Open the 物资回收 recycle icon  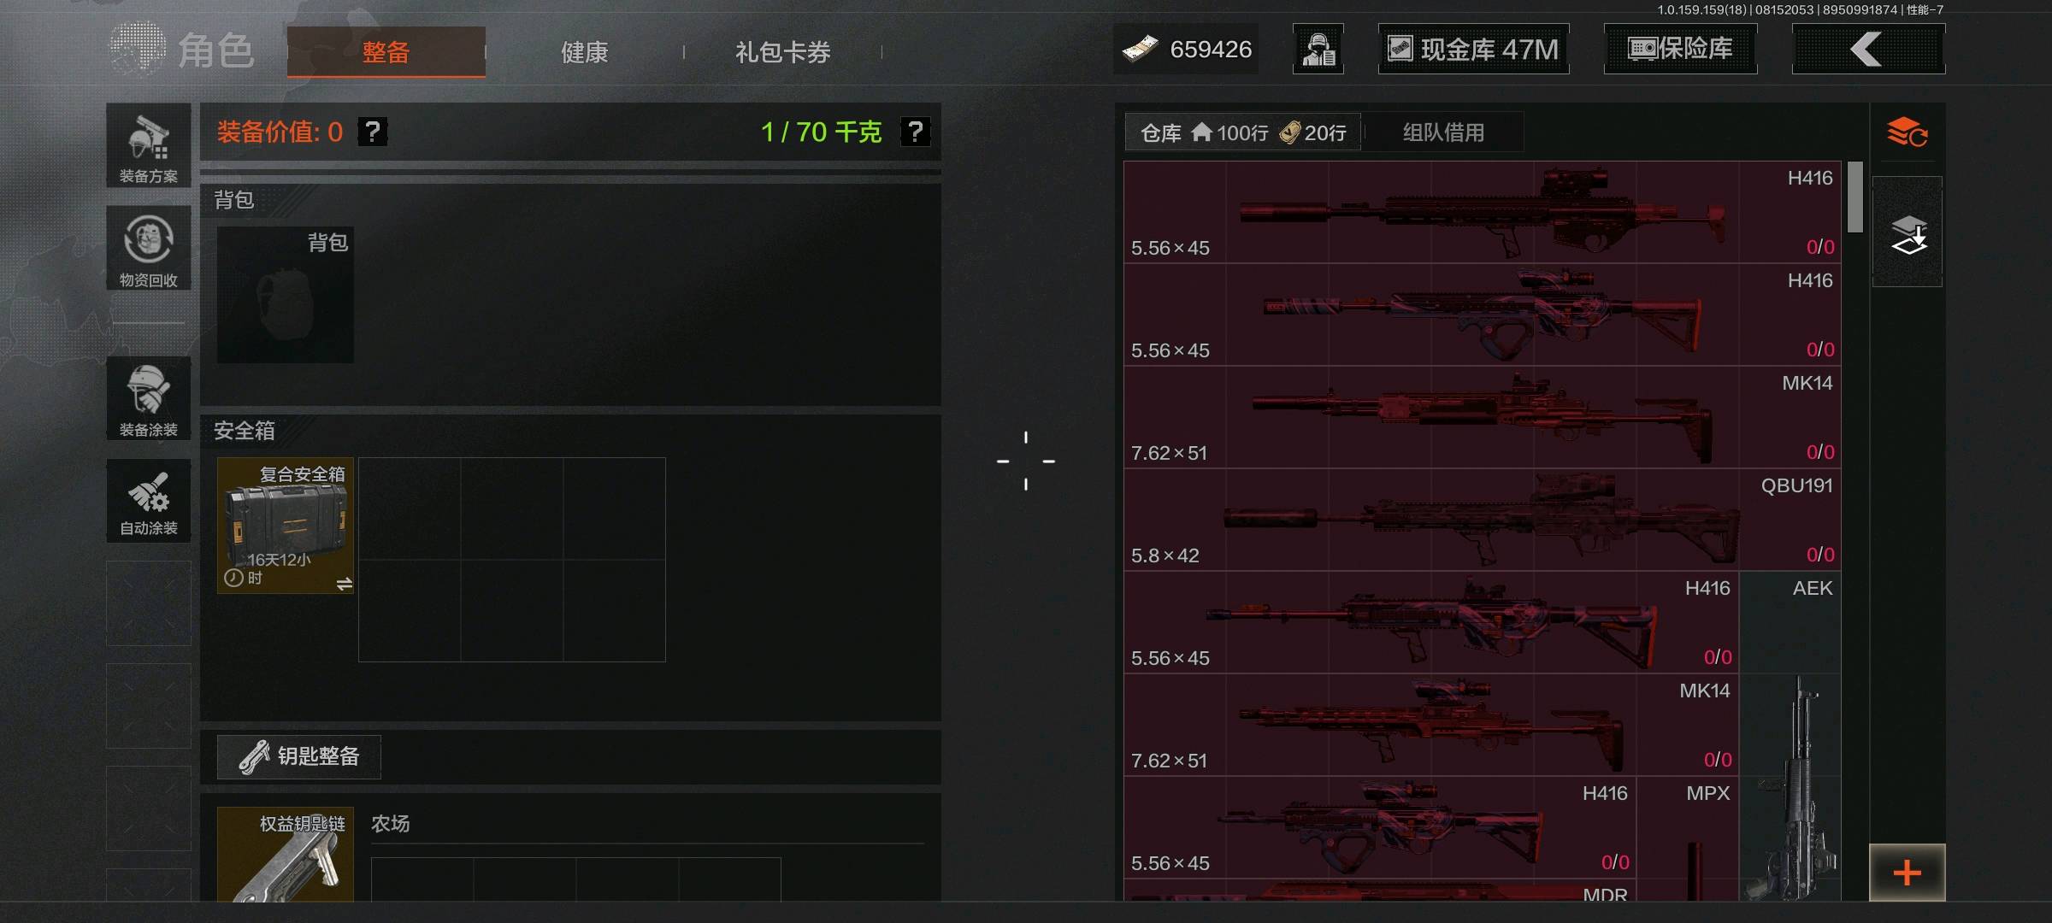pyautogui.click(x=149, y=248)
